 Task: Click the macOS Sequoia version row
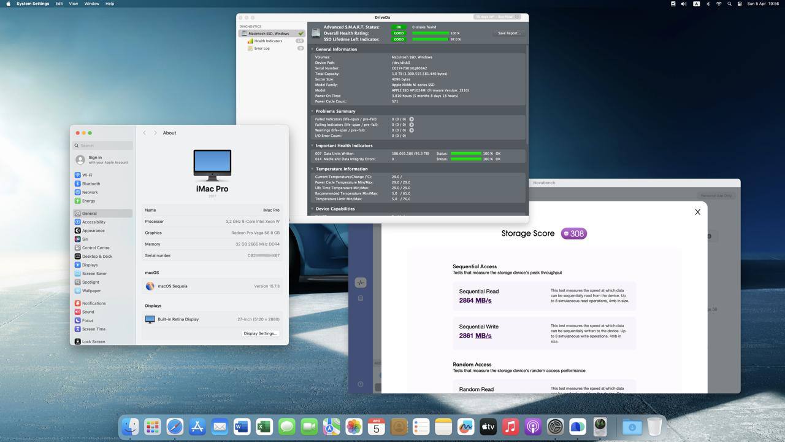212,286
